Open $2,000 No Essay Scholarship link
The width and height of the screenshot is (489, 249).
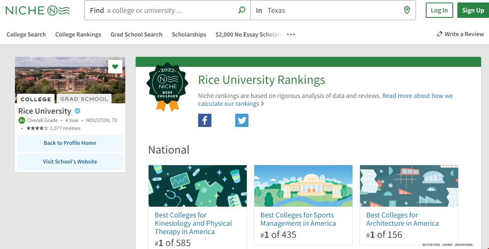click(x=249, y=34)
